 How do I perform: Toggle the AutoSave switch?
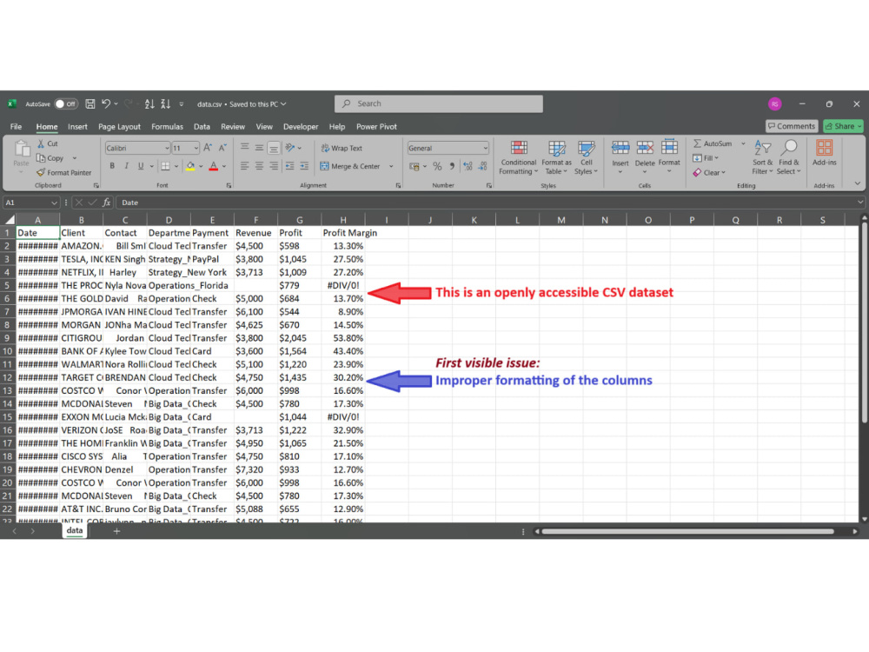pos(66,103)
